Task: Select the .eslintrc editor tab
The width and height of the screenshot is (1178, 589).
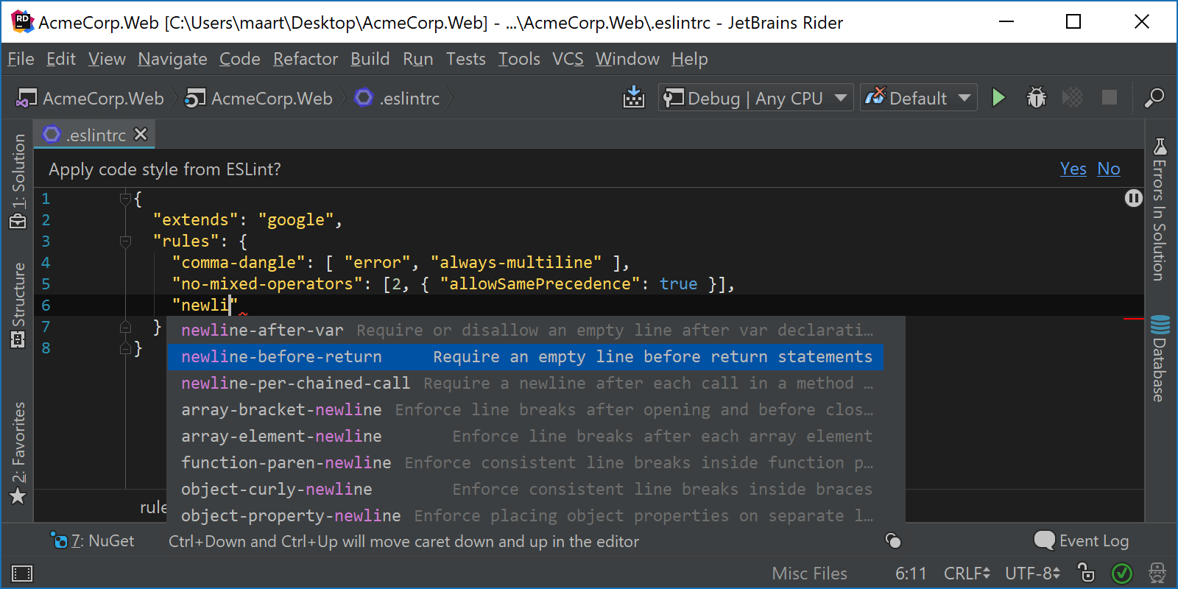Action: coord(94,135)
